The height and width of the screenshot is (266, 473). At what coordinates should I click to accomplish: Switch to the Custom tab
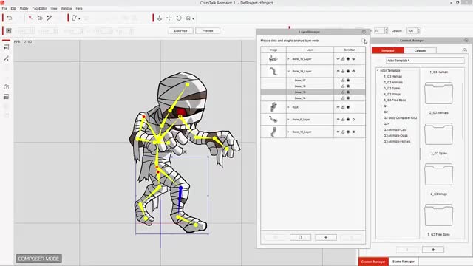pyautogui.click(x=420, y=50)
